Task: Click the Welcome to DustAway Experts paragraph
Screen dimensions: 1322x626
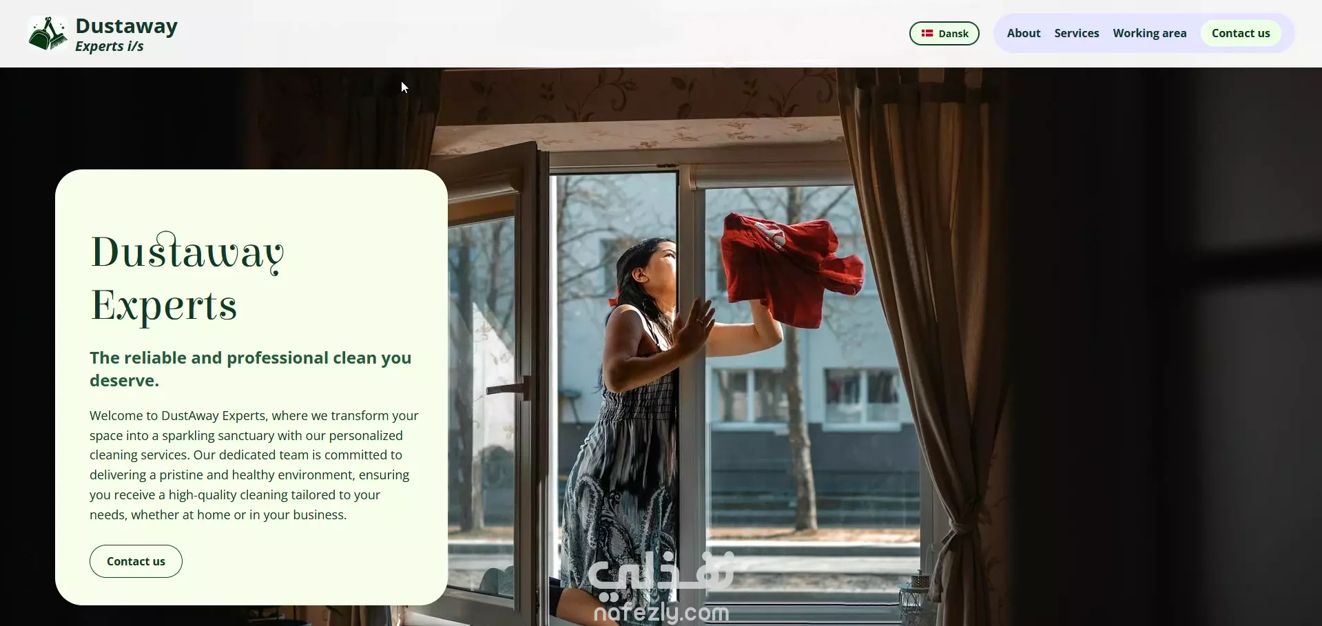Action: 254,465
